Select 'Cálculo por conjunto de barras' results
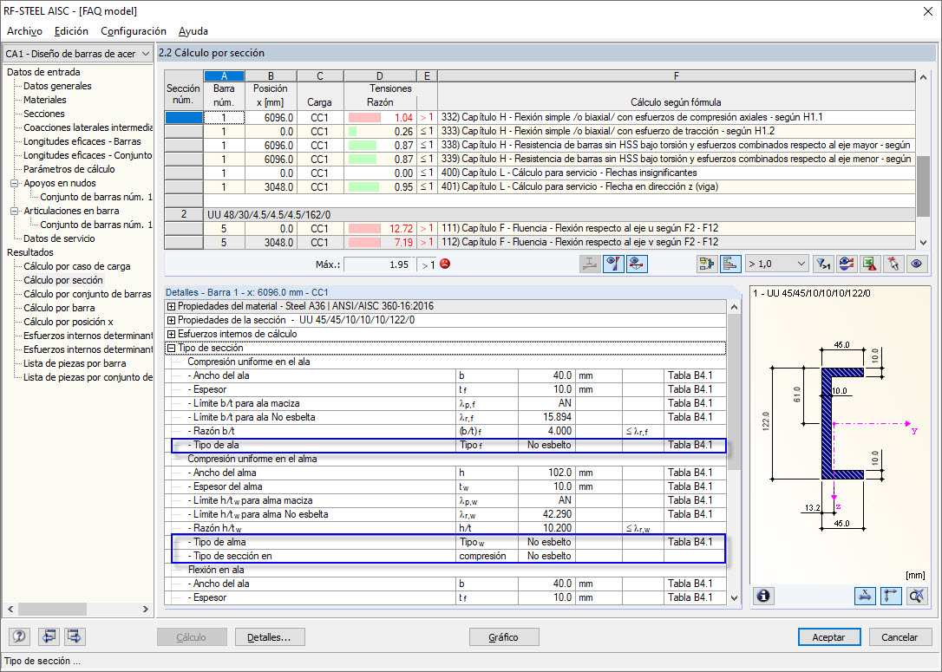Screen dimensions: 942x672 (x=87, y=294)
